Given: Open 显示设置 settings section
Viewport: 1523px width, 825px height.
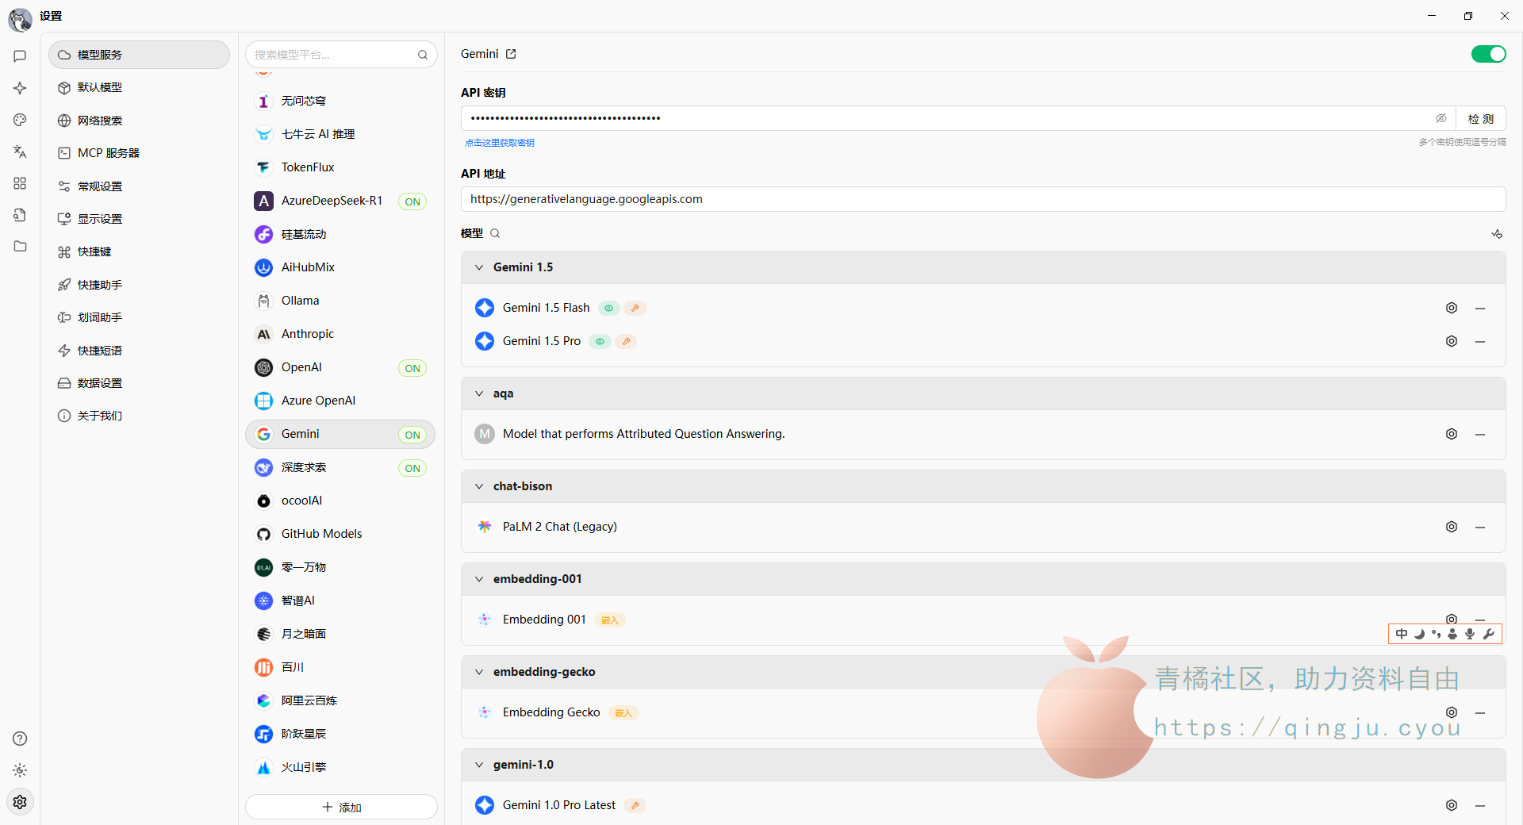Looking at the screenshot, I should (x=139, y=219).
